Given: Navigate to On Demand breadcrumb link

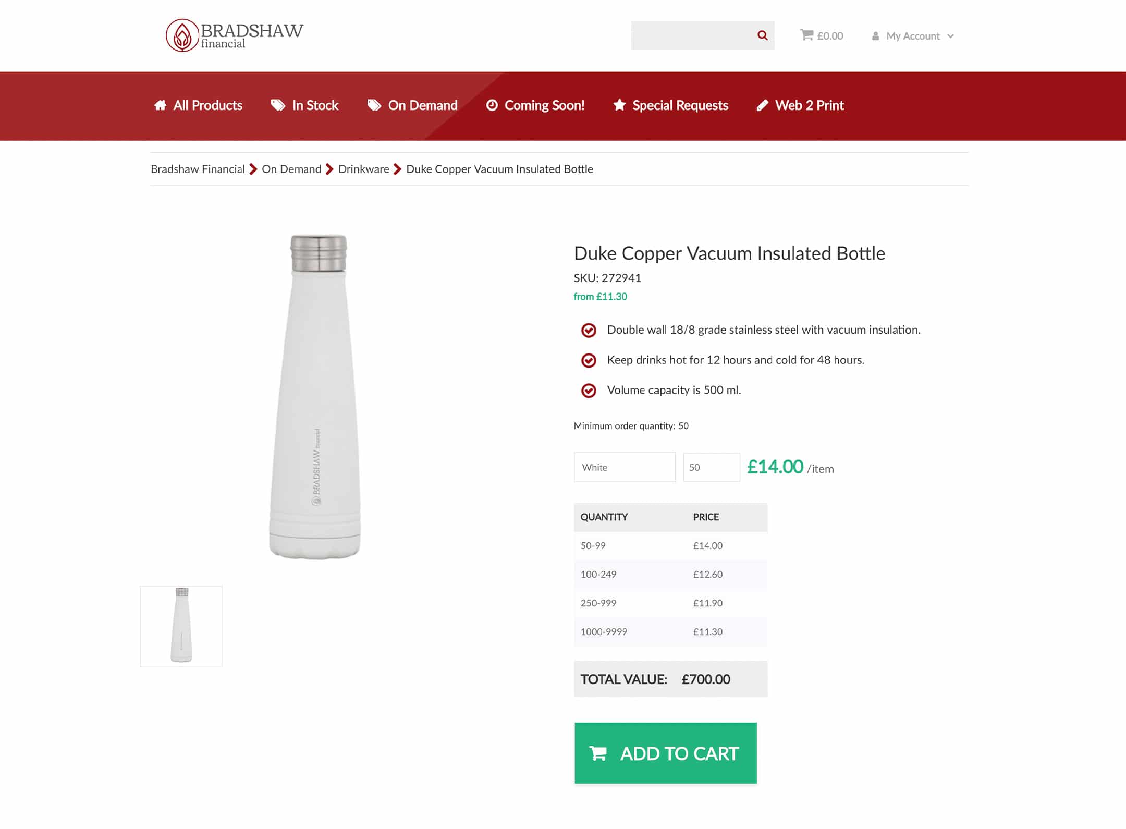Looking at the screenshot, I should coord(291,169).
